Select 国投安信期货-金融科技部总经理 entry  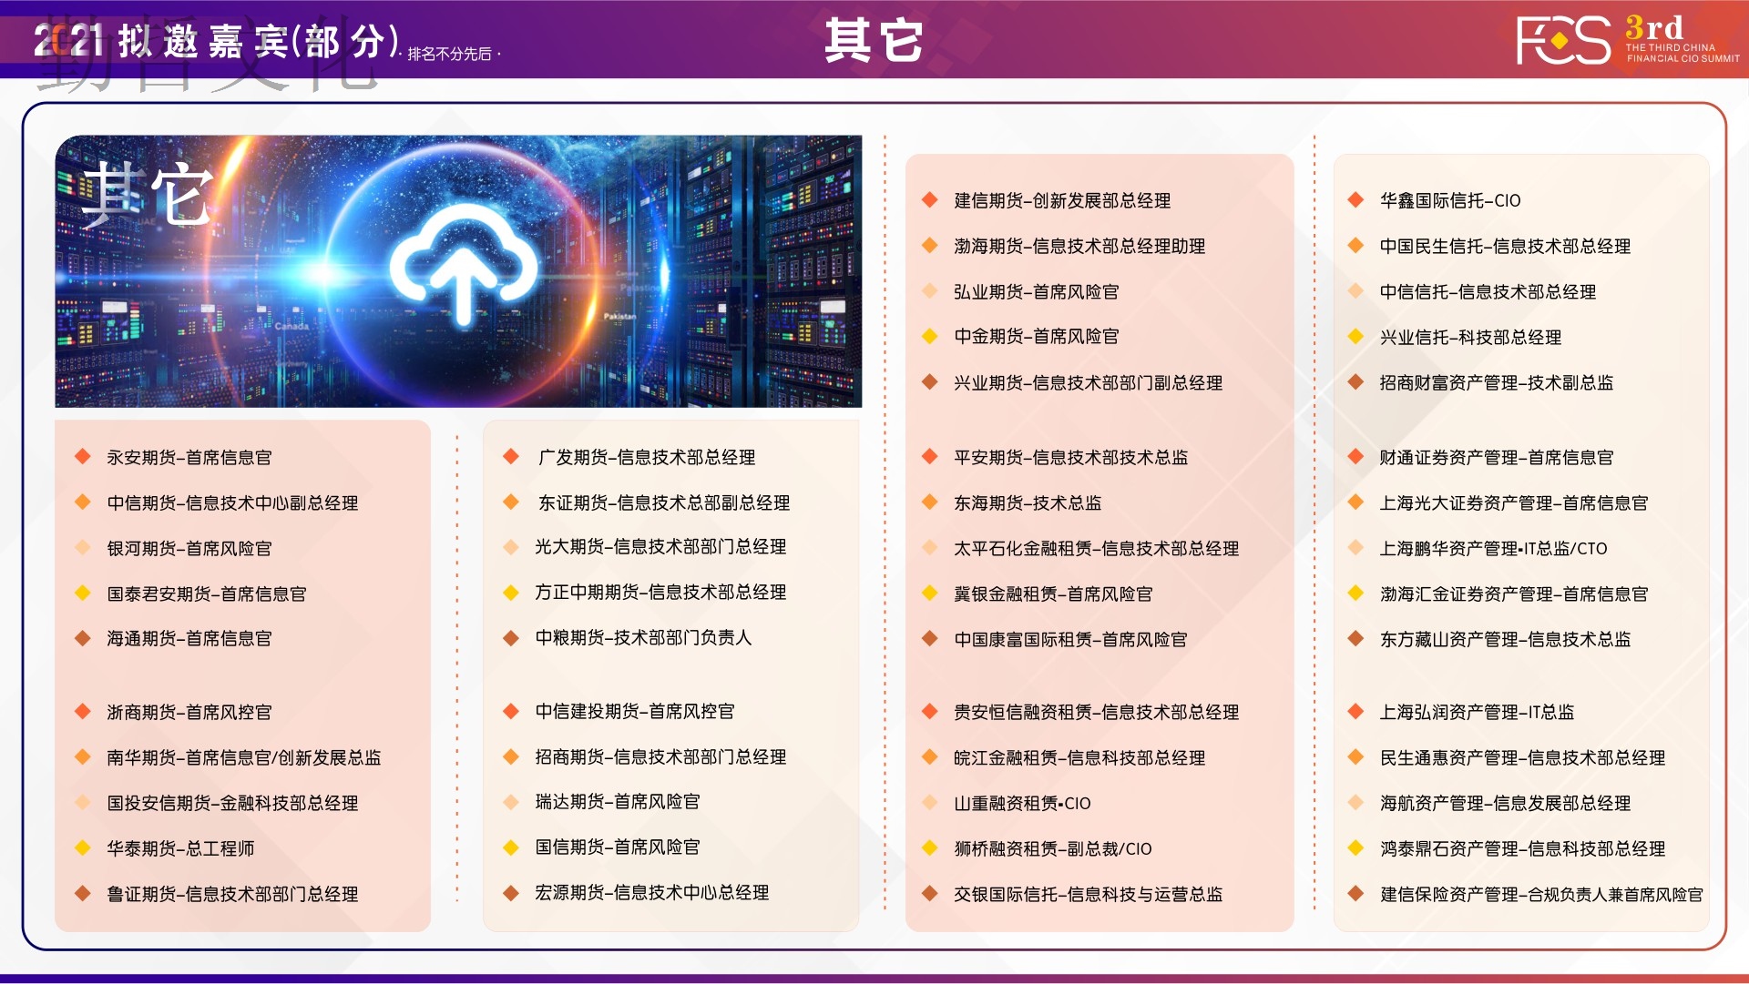pos(232,803)
